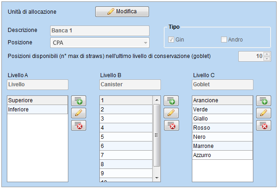This screenshot has height=189, width=278.
Task: Edit the selected Canister entry
Action: coord(171,113)
